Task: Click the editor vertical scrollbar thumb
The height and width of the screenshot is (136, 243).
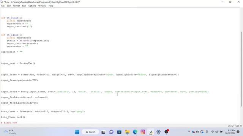Action: 241,69
